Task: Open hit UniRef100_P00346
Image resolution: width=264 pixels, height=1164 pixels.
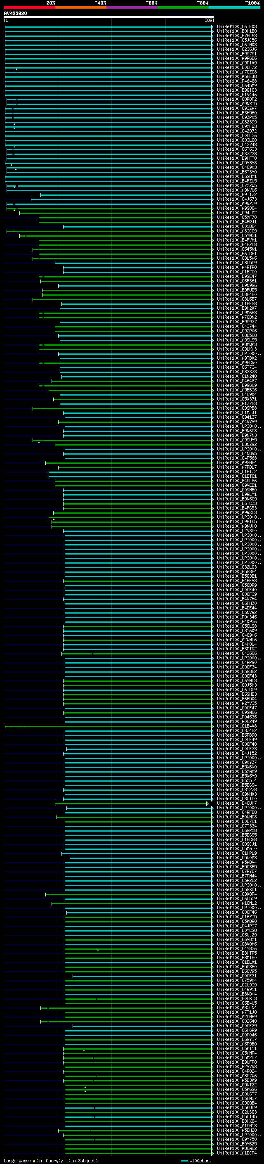Action: pos(237,617)
